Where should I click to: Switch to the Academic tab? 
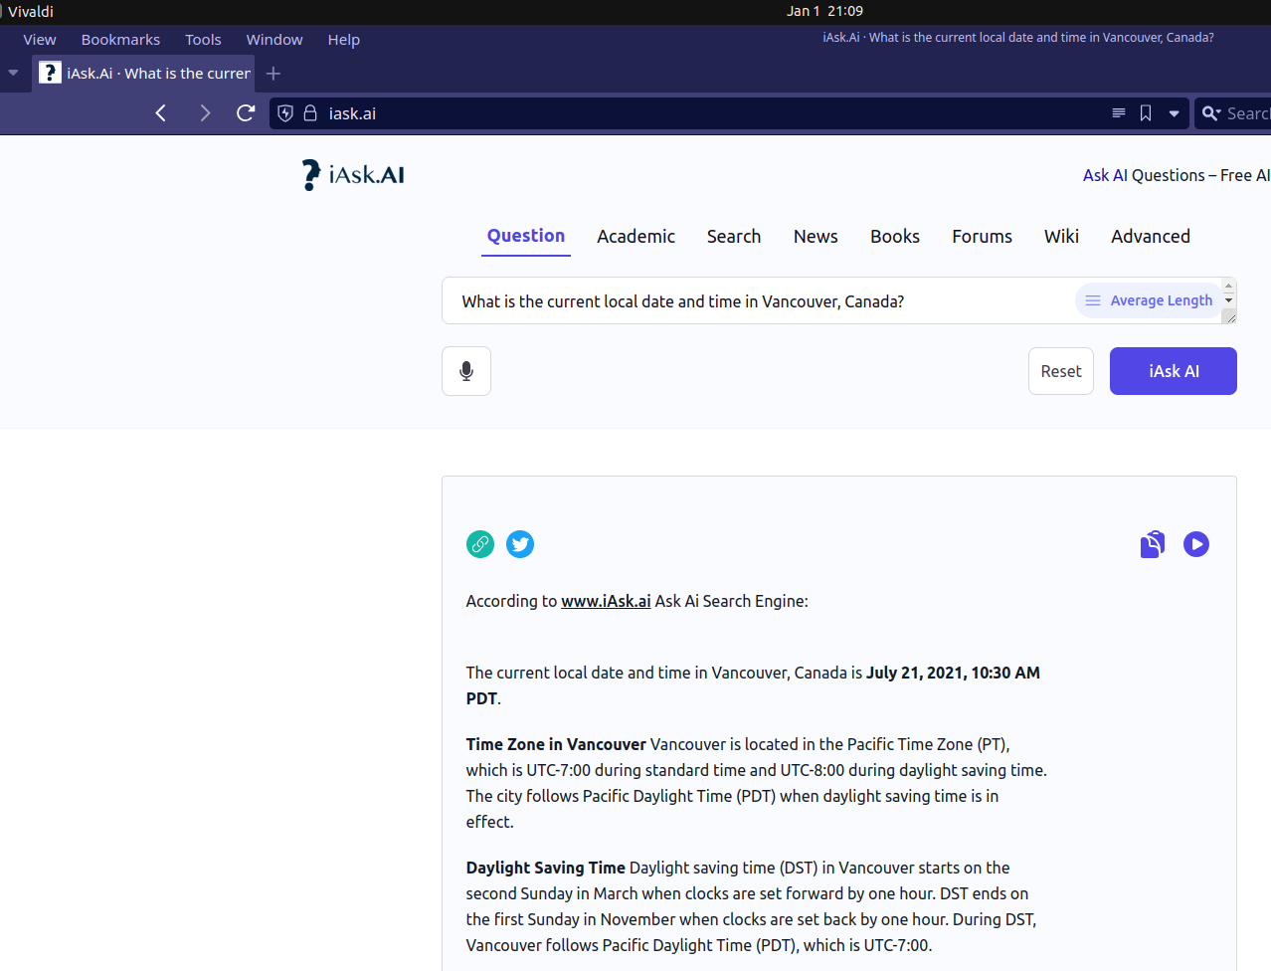pos(636,237)
